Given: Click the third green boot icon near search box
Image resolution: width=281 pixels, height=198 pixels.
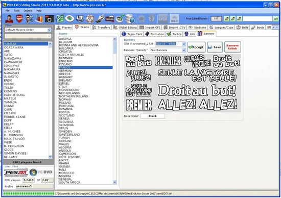Looking at the screenshot, I should tap(239, 18).
